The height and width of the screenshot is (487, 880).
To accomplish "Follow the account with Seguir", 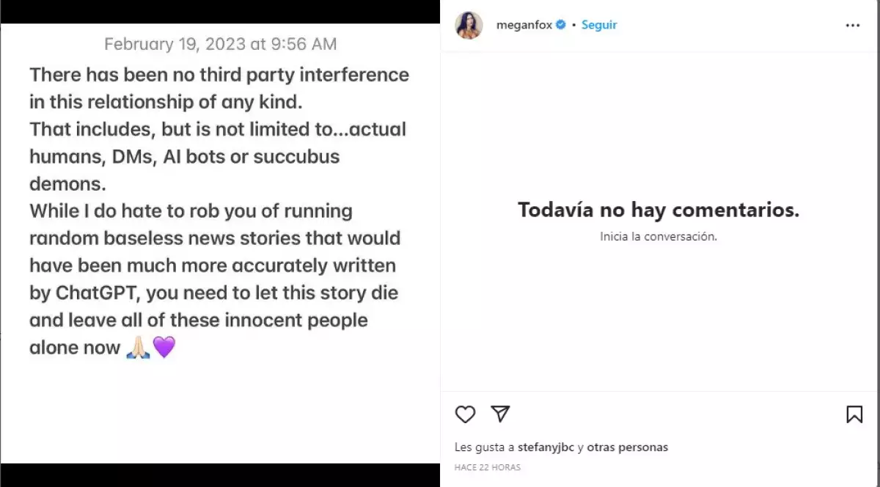I will (599, 25).
